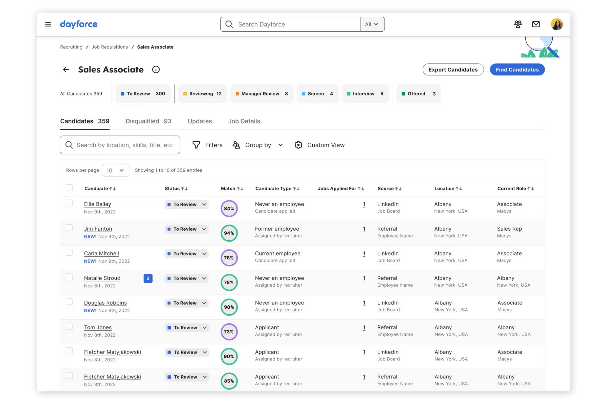Open Filters via the funnel icon
Image resolution: width=607 pixels, height=404 pixels.
(196, 145)
